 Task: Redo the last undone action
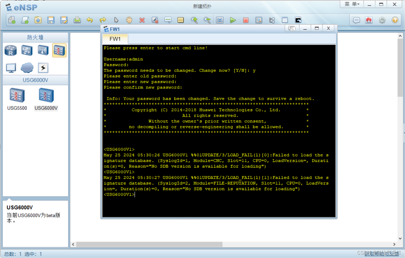103,20
